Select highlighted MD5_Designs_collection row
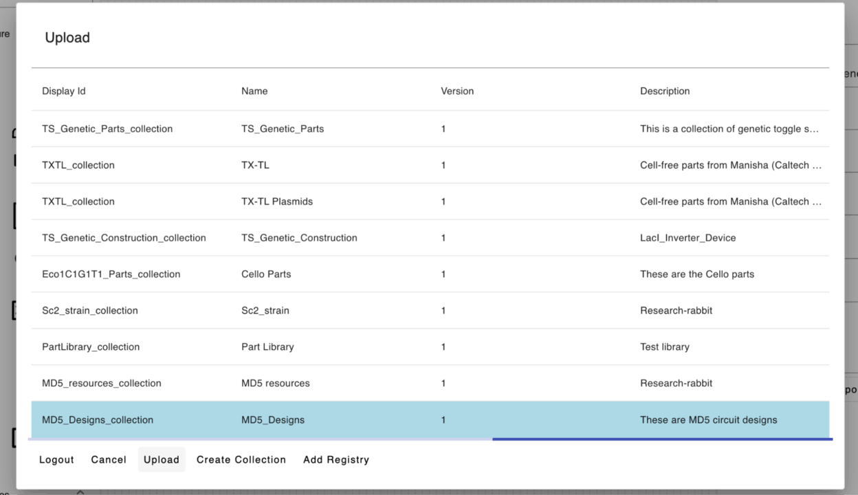Image resolution: width=858 pixels, height=495 pixels. tap(430, 419)
